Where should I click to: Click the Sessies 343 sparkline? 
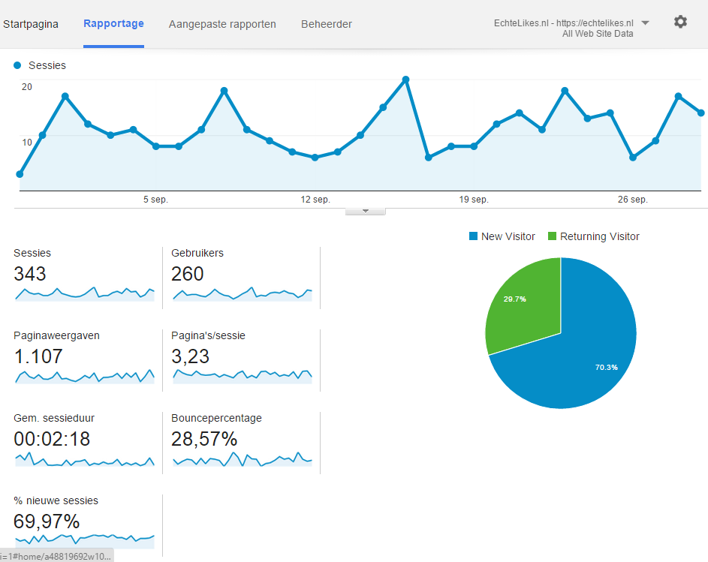pos(85,294)
